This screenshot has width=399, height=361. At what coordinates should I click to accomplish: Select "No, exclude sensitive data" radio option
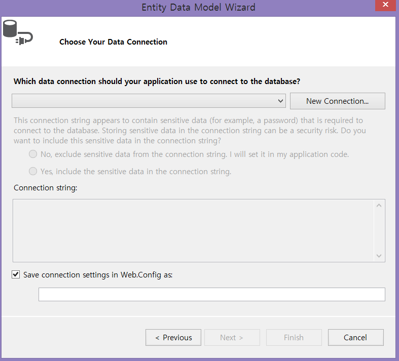tap(33, 154)
